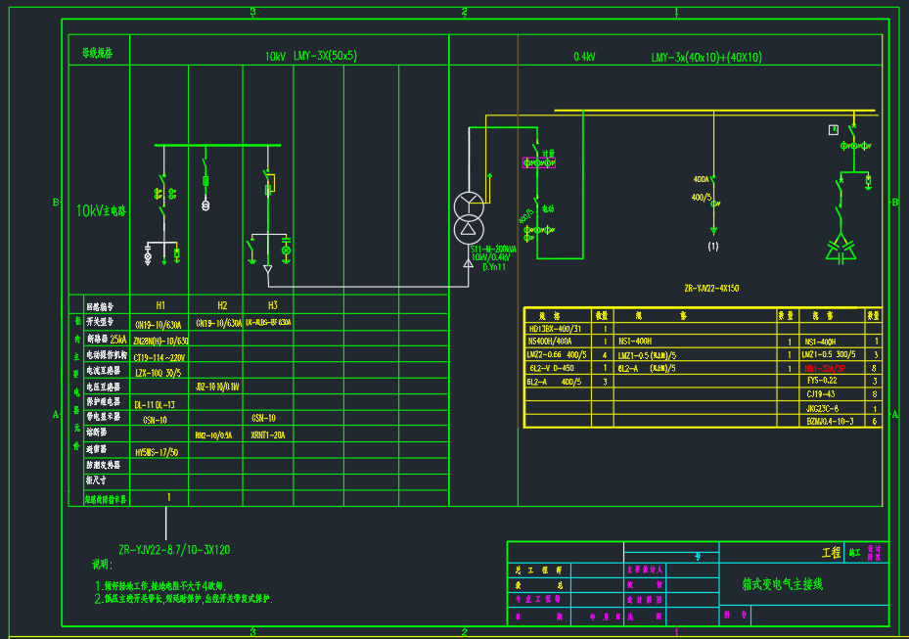Viewport: 909px width, 639px height.
Task: Click the ZR-YJV22-8.7/10-3X120 cable text
Action: pos(174,550)
